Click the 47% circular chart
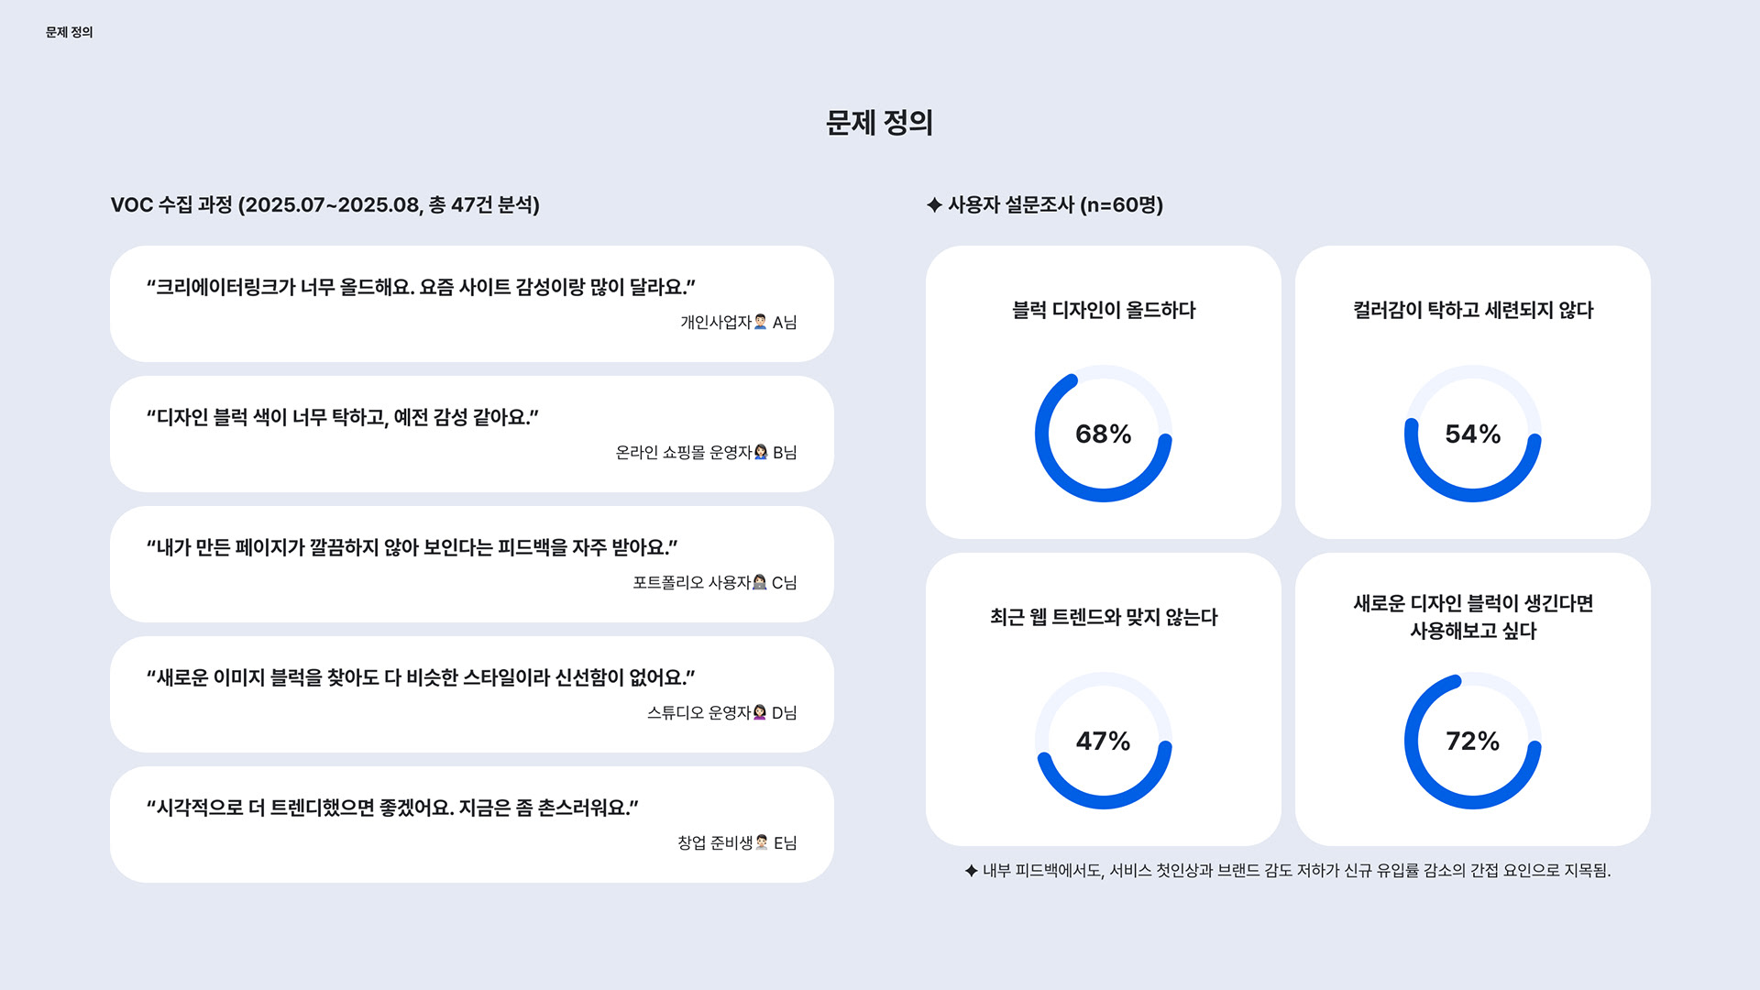The image size is (1760, 990). [1104, 741]
